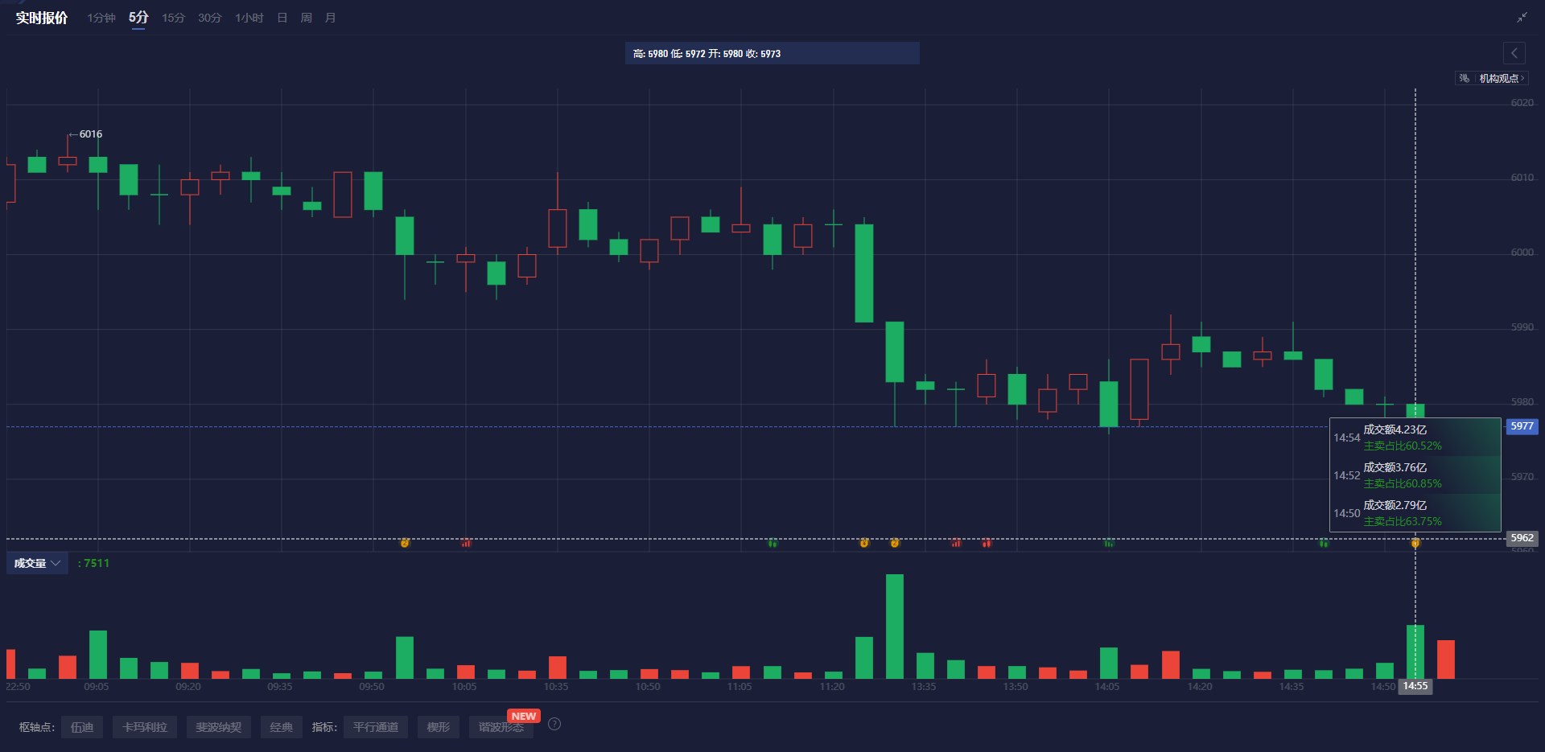Click the help question mark icon
The image size is (1545, 752).
coord(554,724)
